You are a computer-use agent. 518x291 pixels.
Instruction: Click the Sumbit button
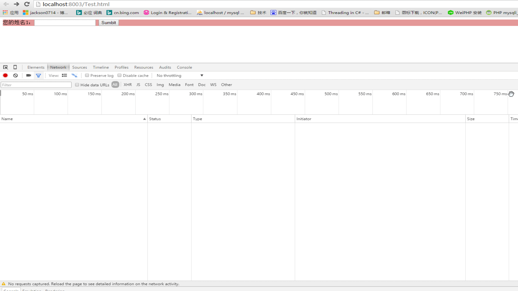click(x=108, y=22)
